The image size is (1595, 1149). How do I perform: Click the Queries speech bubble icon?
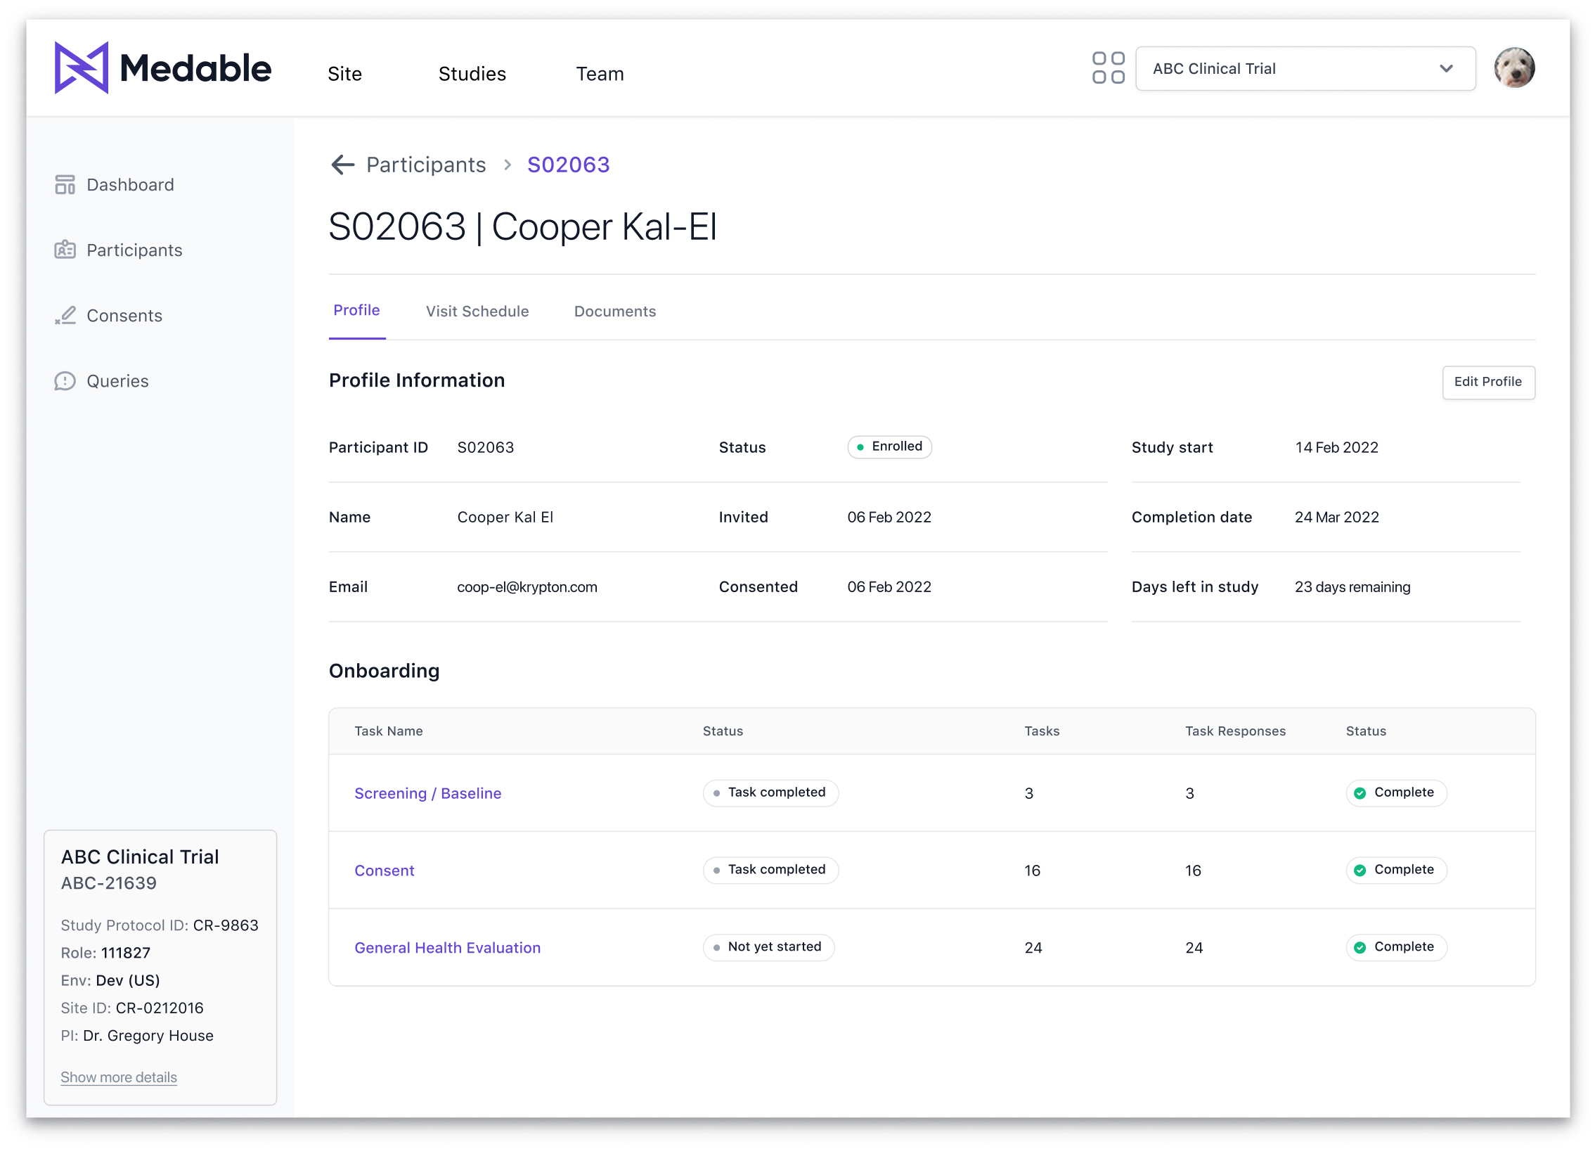(65, 380)
